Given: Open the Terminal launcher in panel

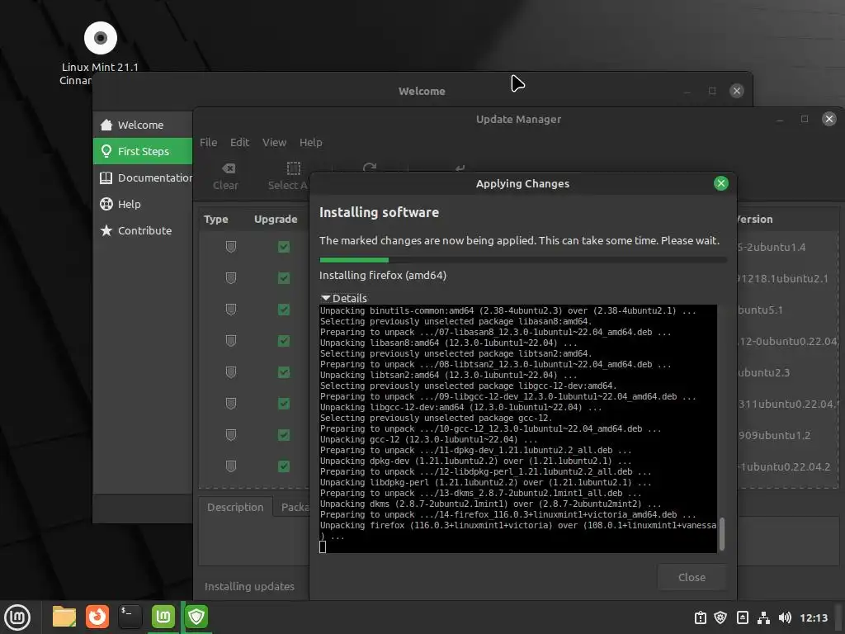Looking at the screenshot, I should click(x=130, y=617).
